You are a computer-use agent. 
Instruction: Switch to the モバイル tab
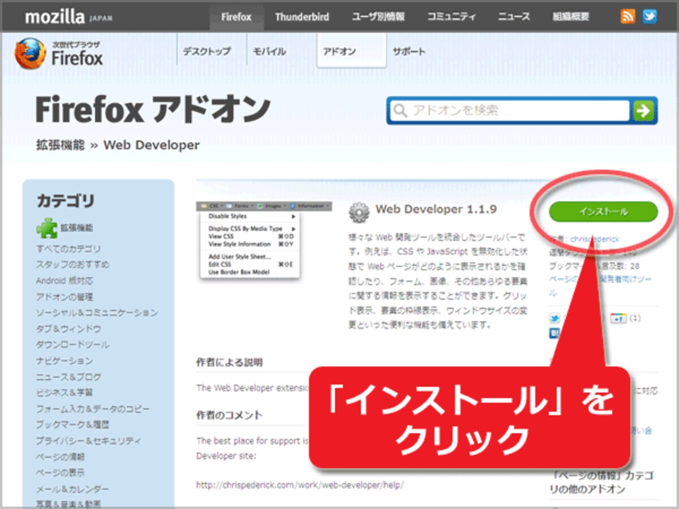[x=269, y=51]
